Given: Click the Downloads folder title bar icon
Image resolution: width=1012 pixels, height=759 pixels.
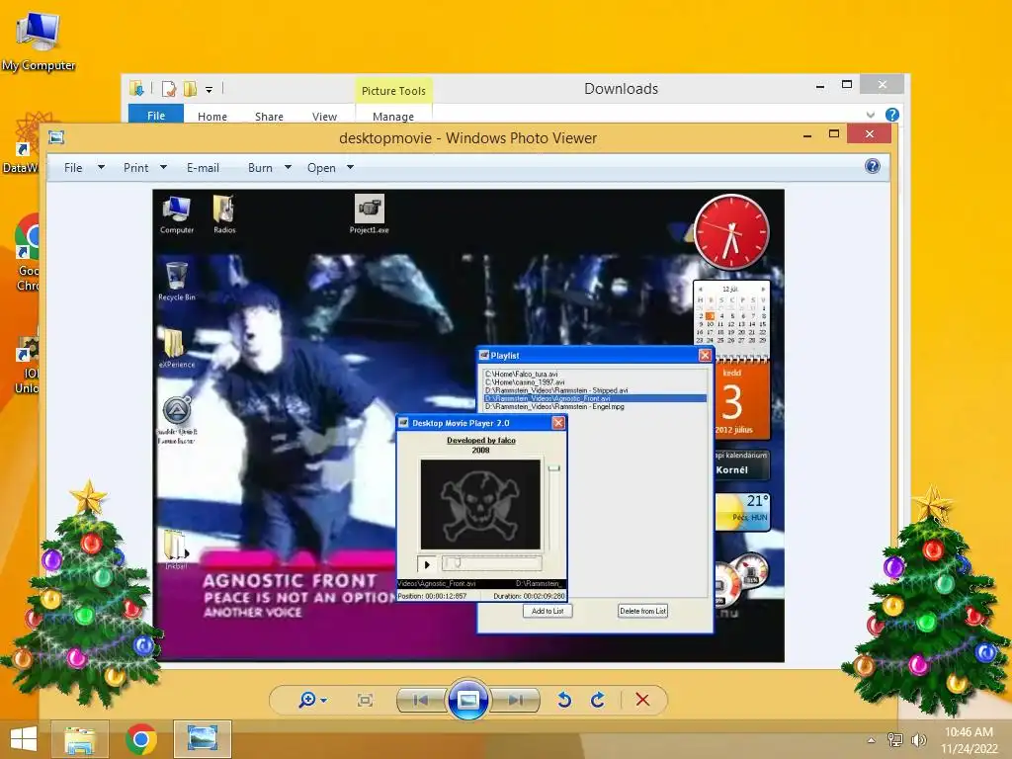Looking at the screenshot, I should pos(136,88).
